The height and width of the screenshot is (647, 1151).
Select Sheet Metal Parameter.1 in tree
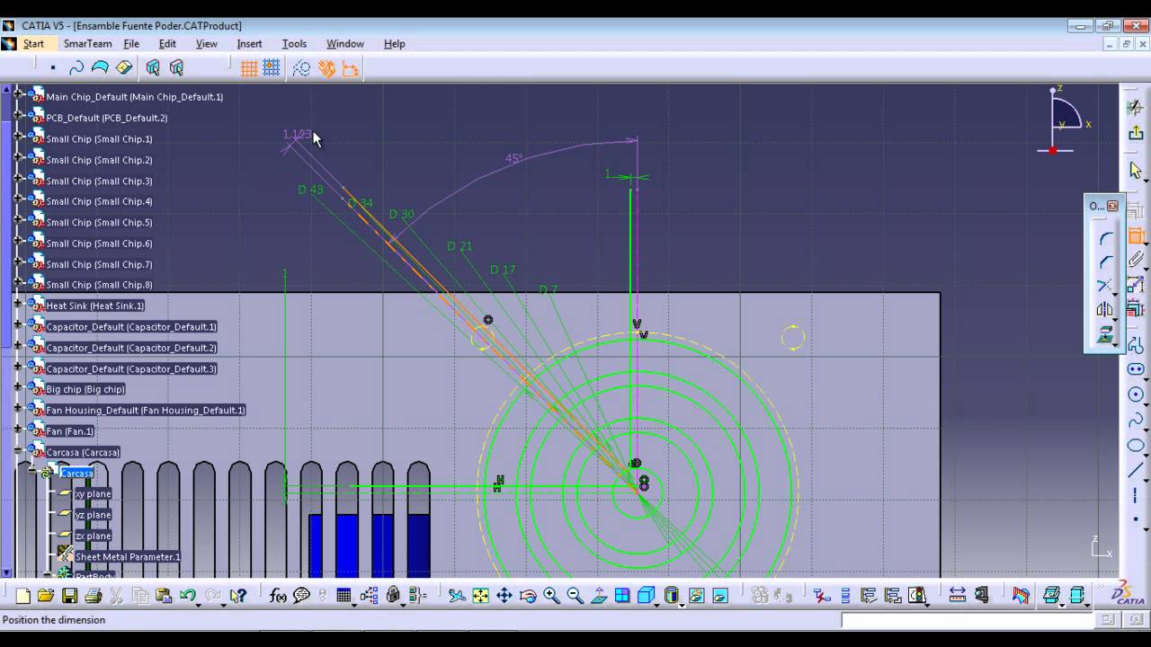coord(128,557)
